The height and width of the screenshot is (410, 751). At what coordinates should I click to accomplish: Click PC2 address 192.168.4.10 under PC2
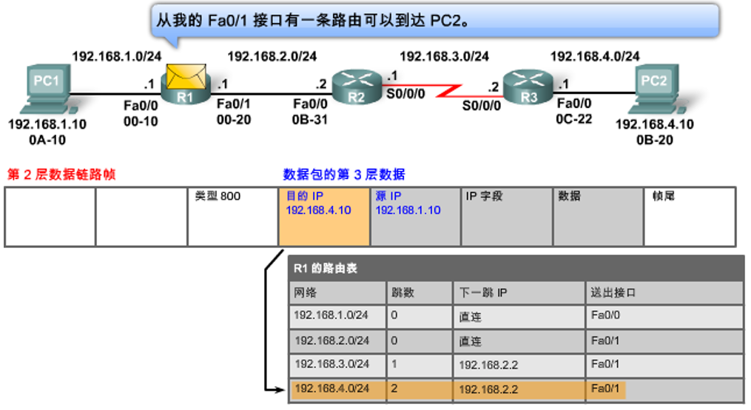click(x=655, y=124)
